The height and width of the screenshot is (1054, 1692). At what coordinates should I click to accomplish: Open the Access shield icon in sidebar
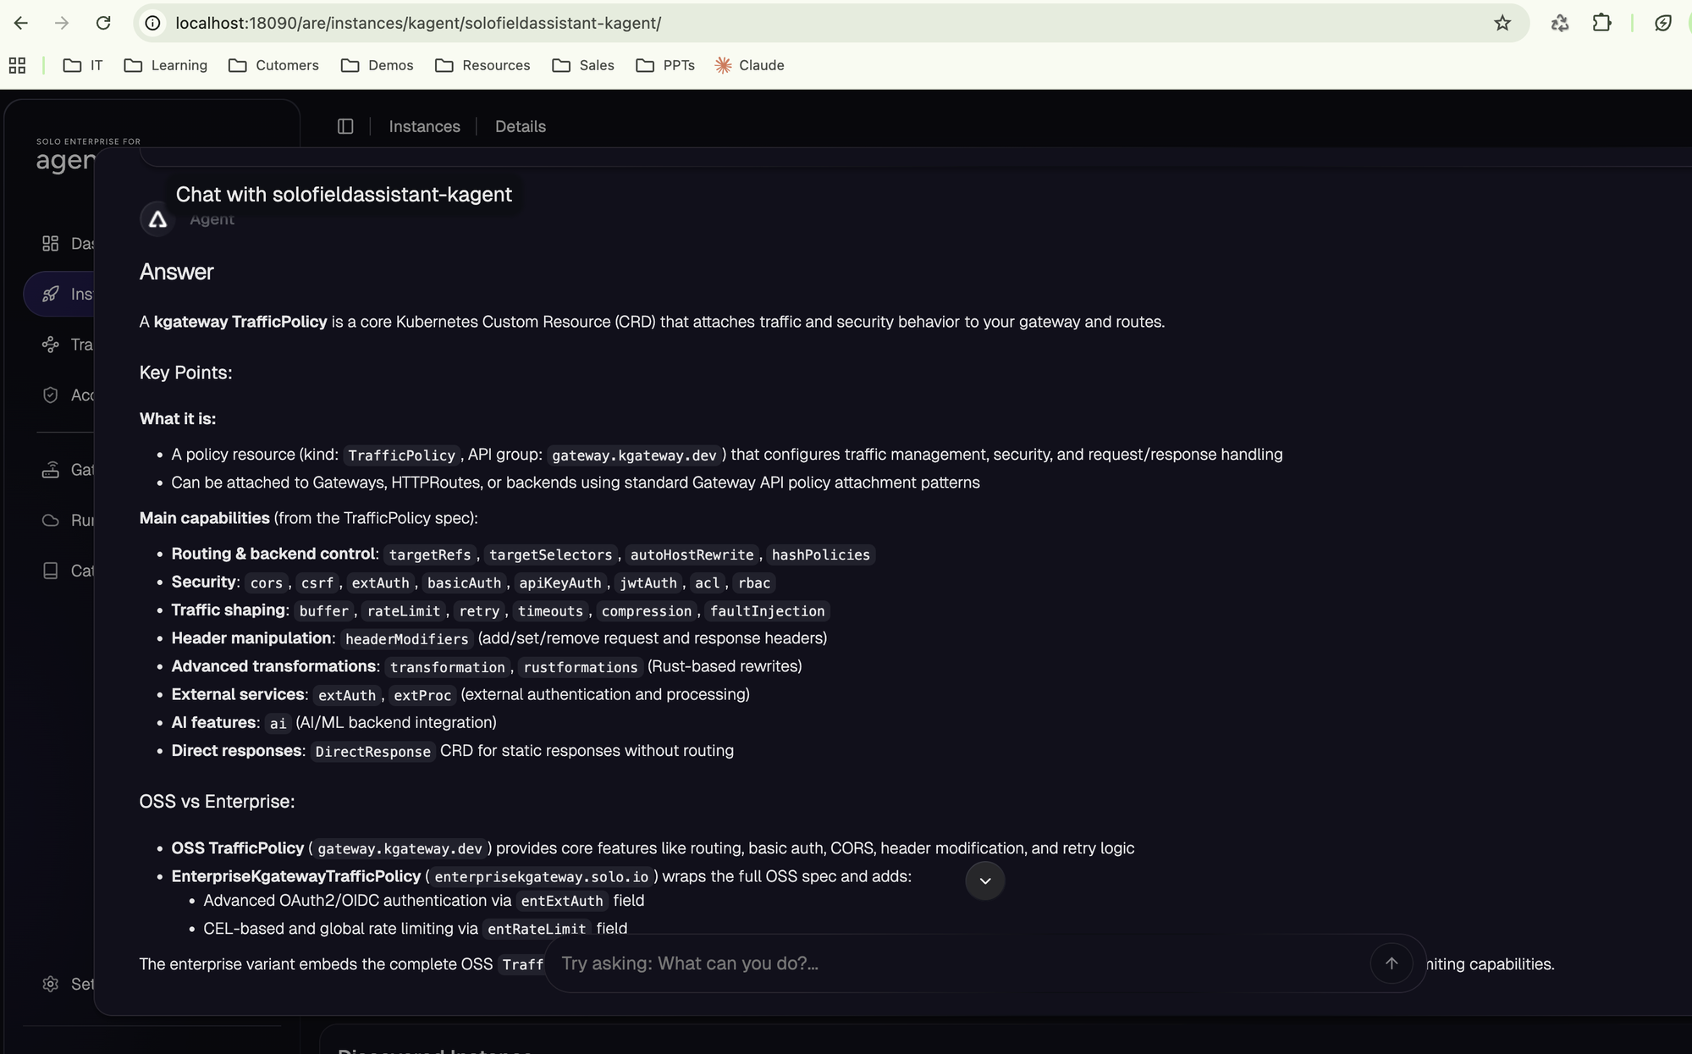pyautogui.click(x=51, y=395)
